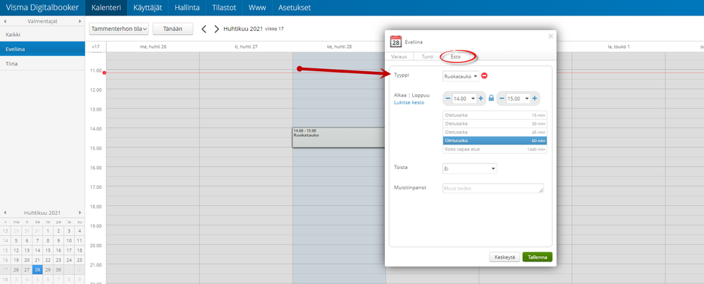Image resolution: width=704 pixels, height=284 pixels.
Task: Click the Muistiinpanot notes text field
Action: tap(493, 188)
